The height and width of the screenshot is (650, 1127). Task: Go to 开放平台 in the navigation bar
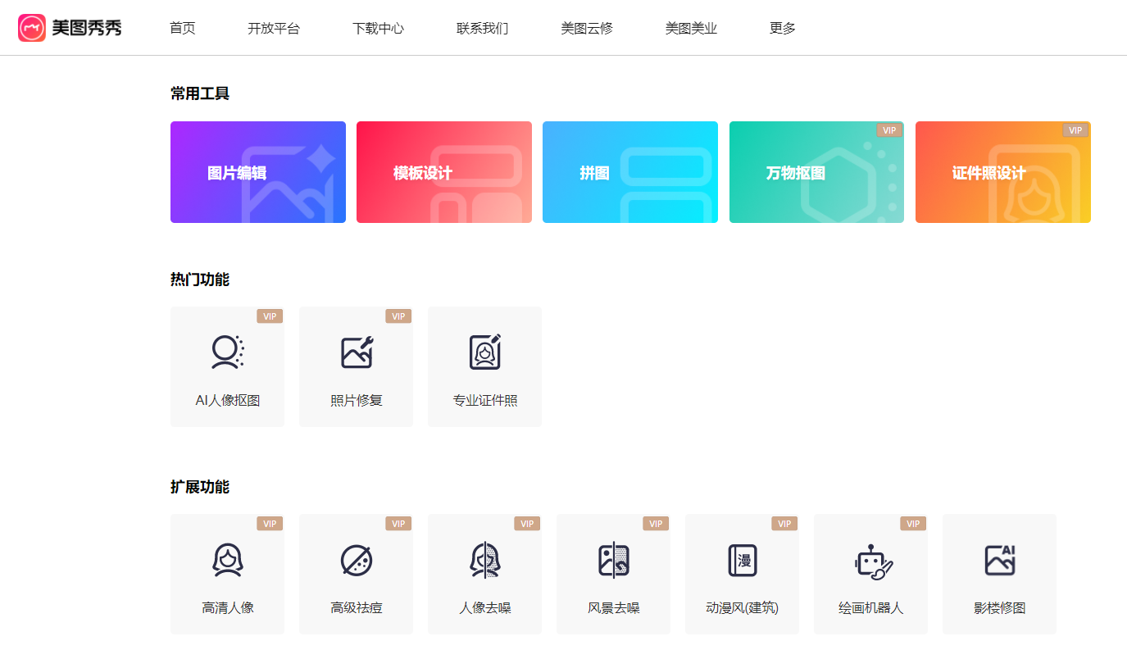274,28
